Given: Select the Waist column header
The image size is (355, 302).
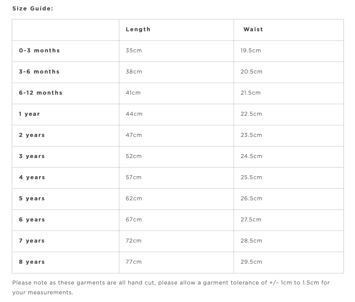Looking at the screenshot, I should [x=253, y=29].
